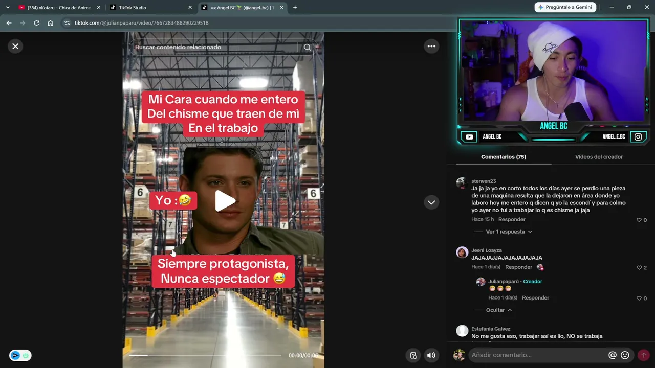Open the browser home page

(x=50, y=23)
